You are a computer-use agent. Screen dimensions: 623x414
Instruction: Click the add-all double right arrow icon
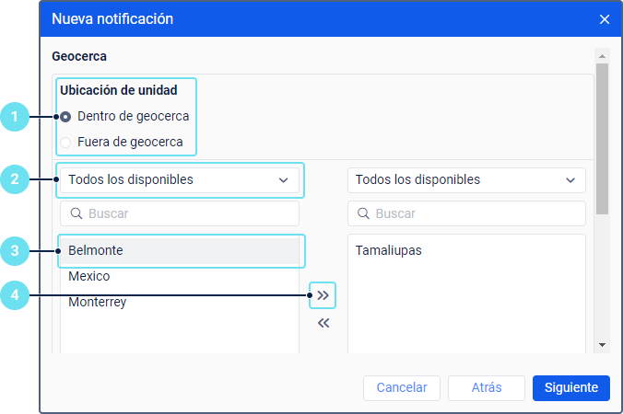click(323, 295)
